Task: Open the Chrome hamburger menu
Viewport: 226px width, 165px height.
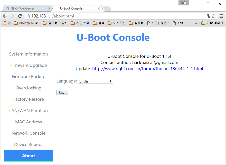Action: click(x=221, y=16)
